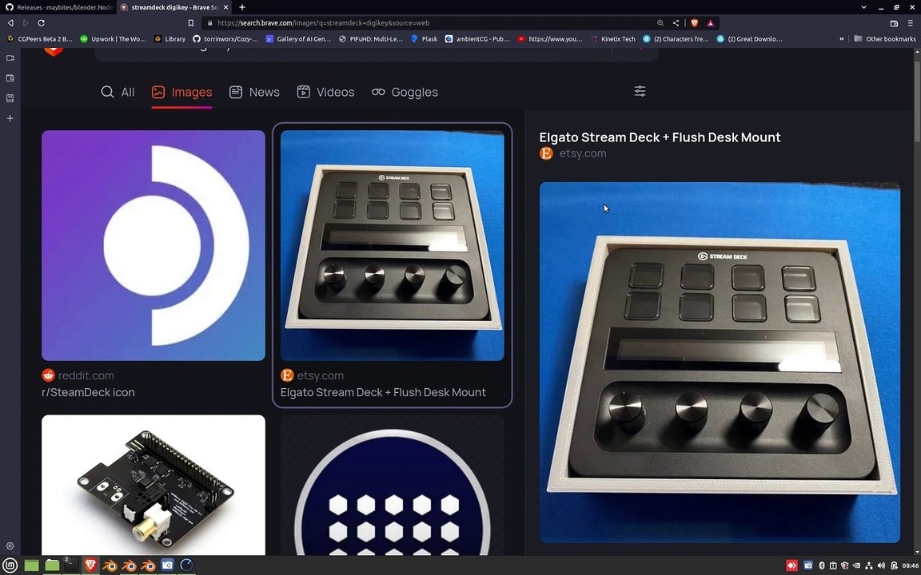Screen dimensions: 921x575
Task: Open the YouTube https://www.you bookmark
Action: [550, 38]
